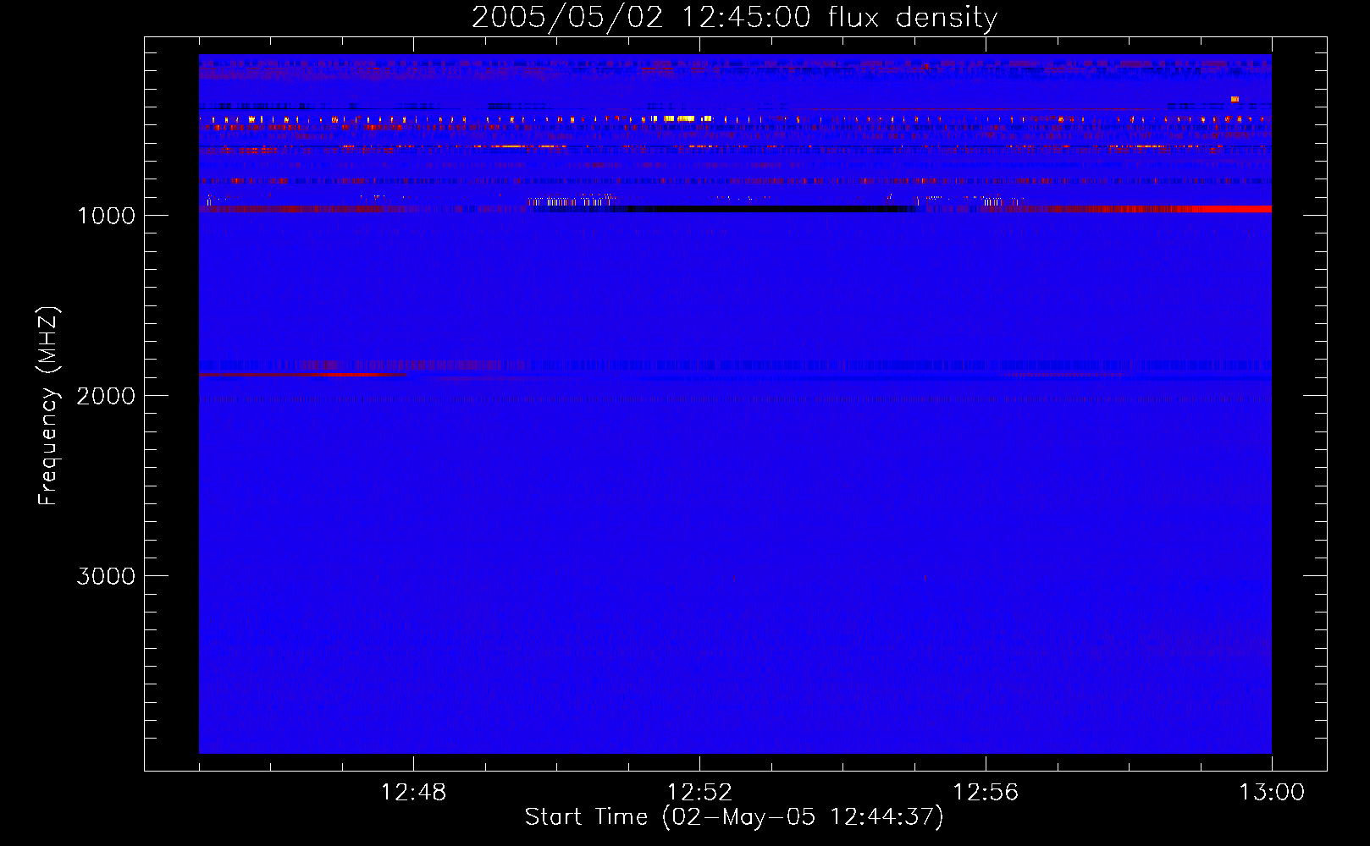1370x846 pixels.
Task: Click the 12:56 time tick label
Action: point(986,793)
